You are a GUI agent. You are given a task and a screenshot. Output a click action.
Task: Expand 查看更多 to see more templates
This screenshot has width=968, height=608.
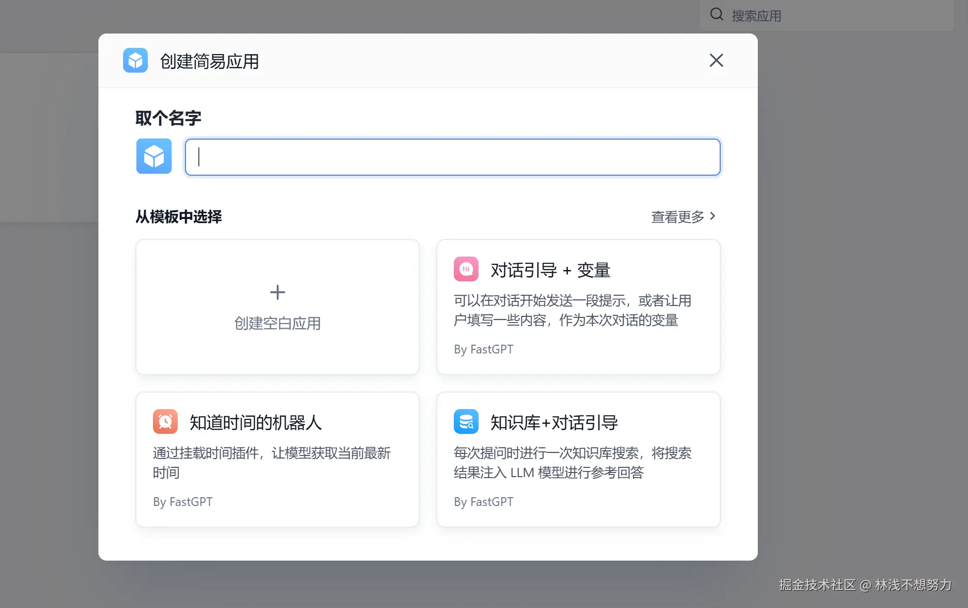pos(677,216)
